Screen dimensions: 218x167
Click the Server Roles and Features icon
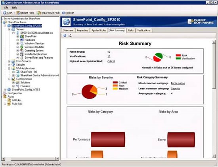tap(22, 58)
